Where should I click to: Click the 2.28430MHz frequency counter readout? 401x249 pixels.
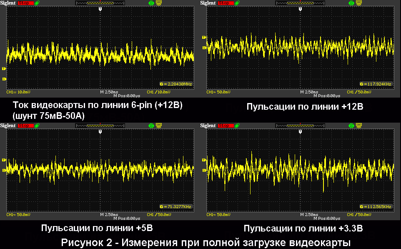point(178,84)
